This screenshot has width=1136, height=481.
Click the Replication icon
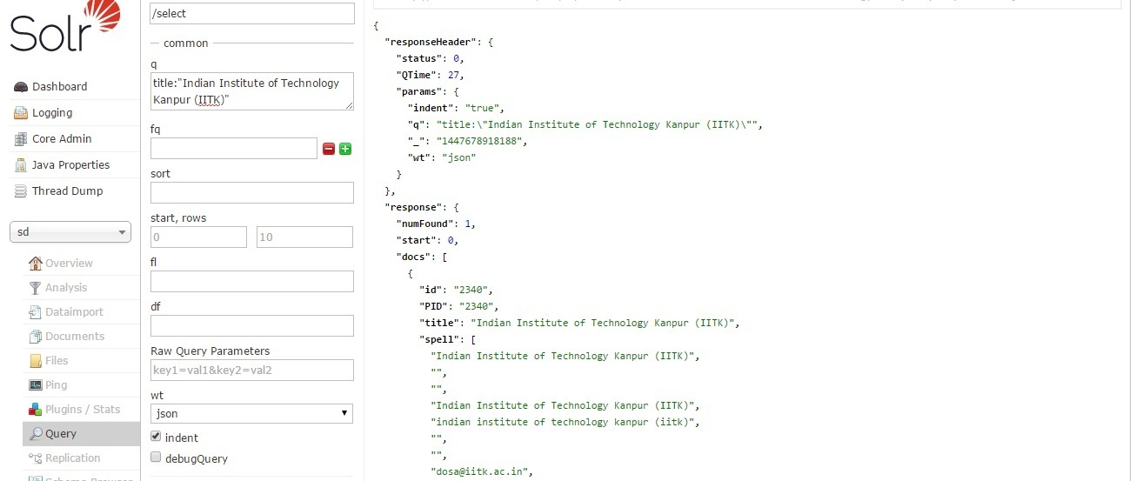pos(36,458)
